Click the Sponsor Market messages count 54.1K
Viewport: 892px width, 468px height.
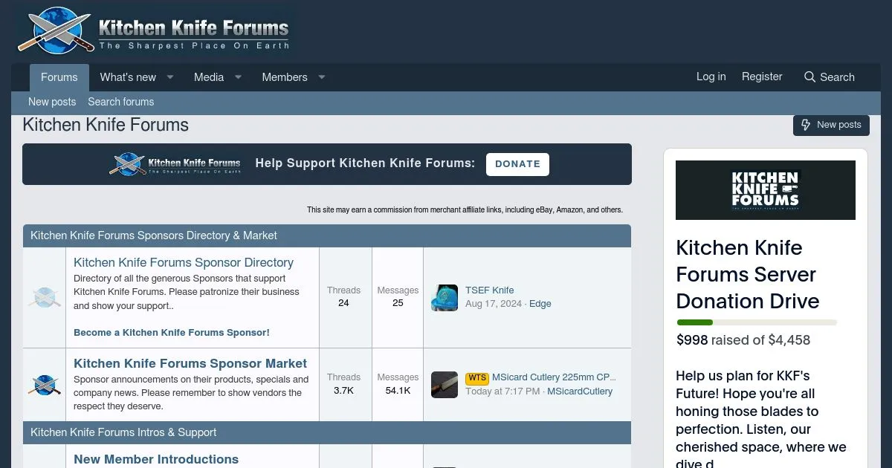[x=398, y=391]
